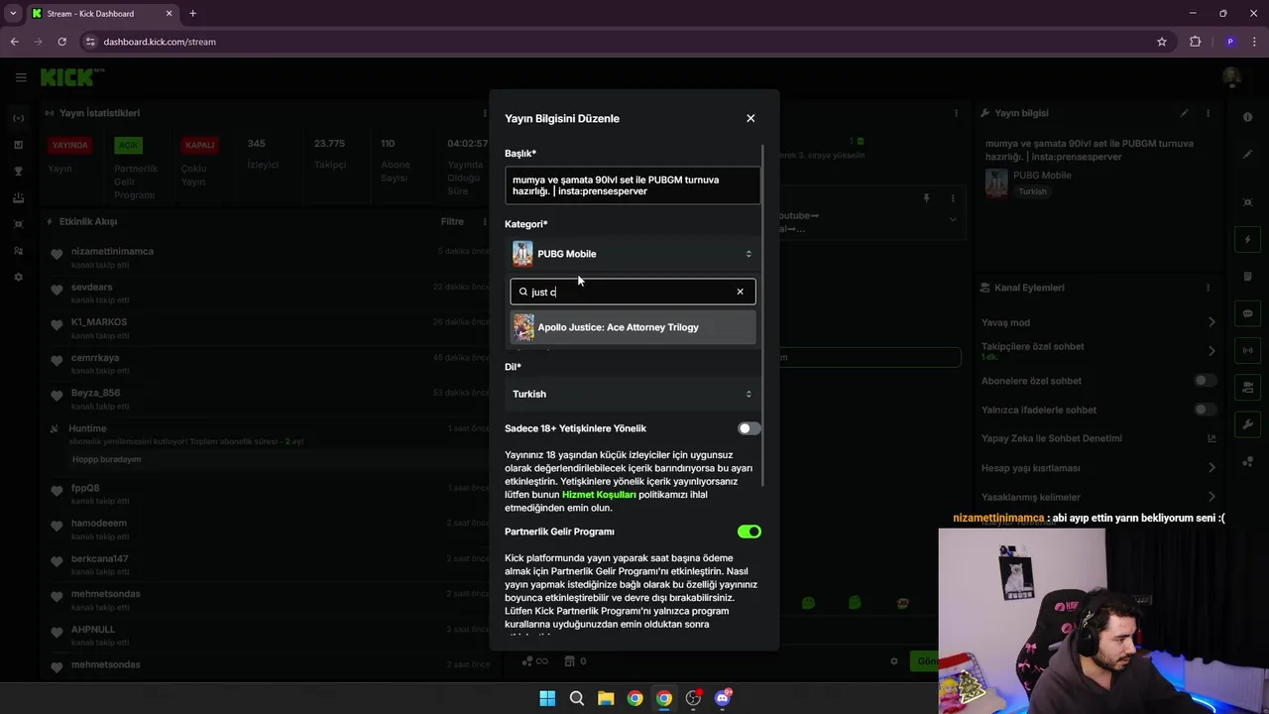This screenshot has height=714, width=1269.
Task: Click the info icon in right sidebar
Action: point(1247,118)
